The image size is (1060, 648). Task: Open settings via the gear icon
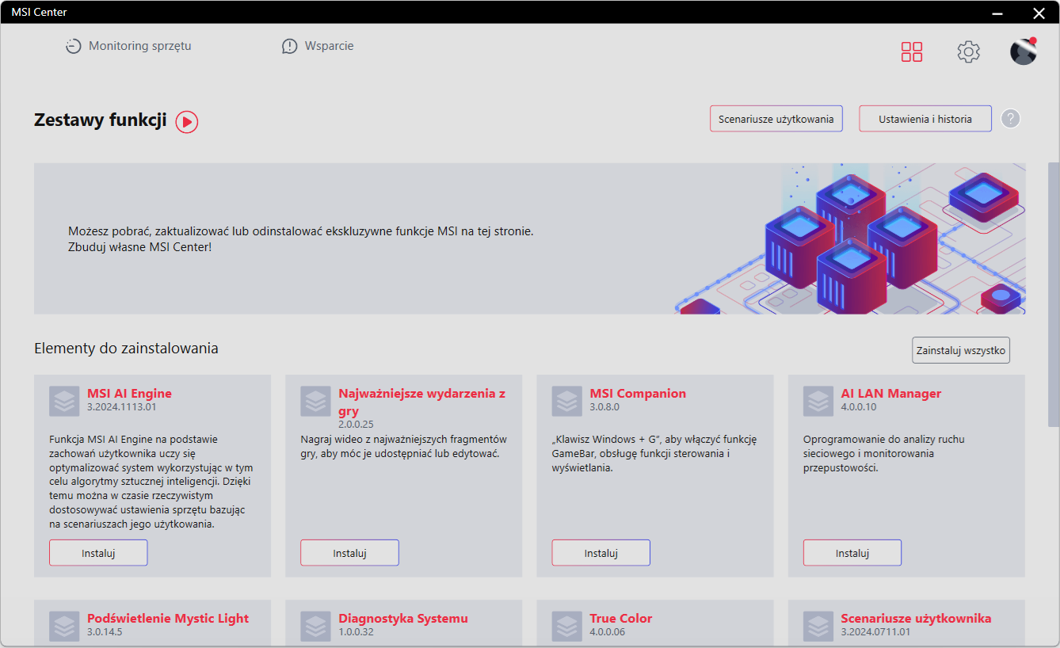(x=968, y=52)
